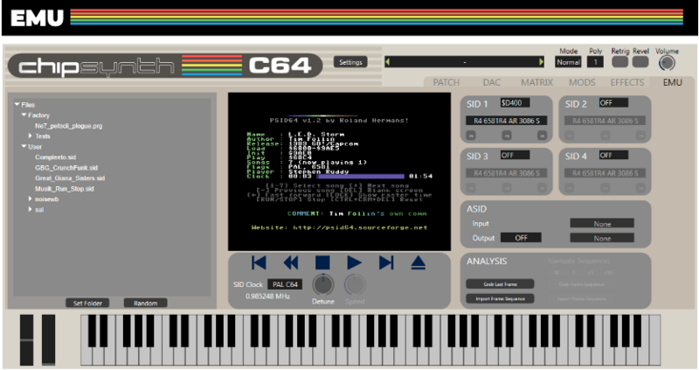Toggle the rightmost SID 1 mute button
The width and height of the screenshot is (699, 370).
click(x=542, y=136)
